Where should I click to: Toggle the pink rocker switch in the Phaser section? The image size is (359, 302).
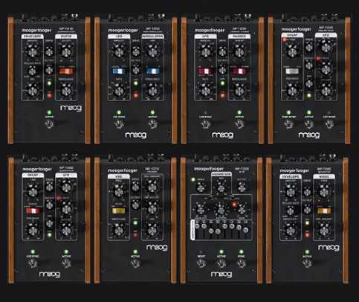coord(239,71)
